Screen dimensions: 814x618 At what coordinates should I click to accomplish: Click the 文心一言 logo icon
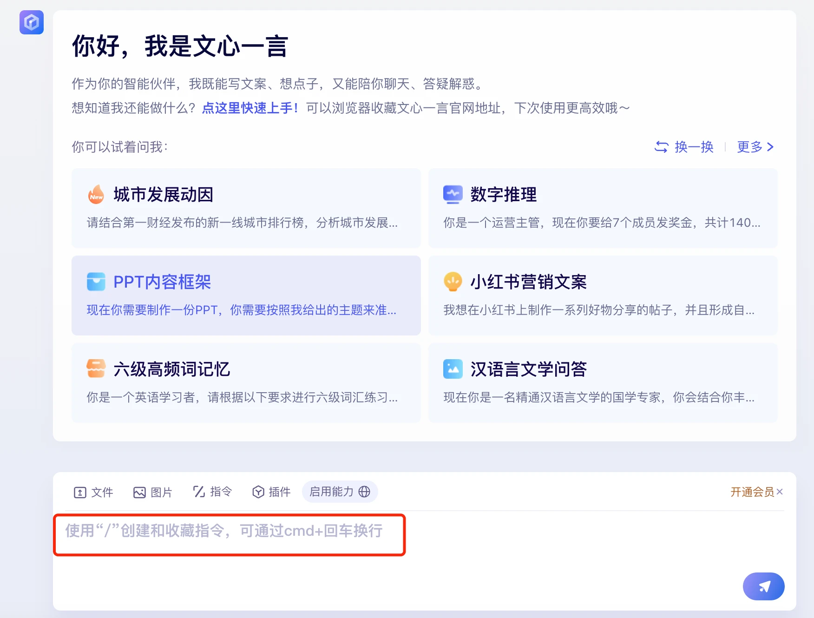click(31, 22)
